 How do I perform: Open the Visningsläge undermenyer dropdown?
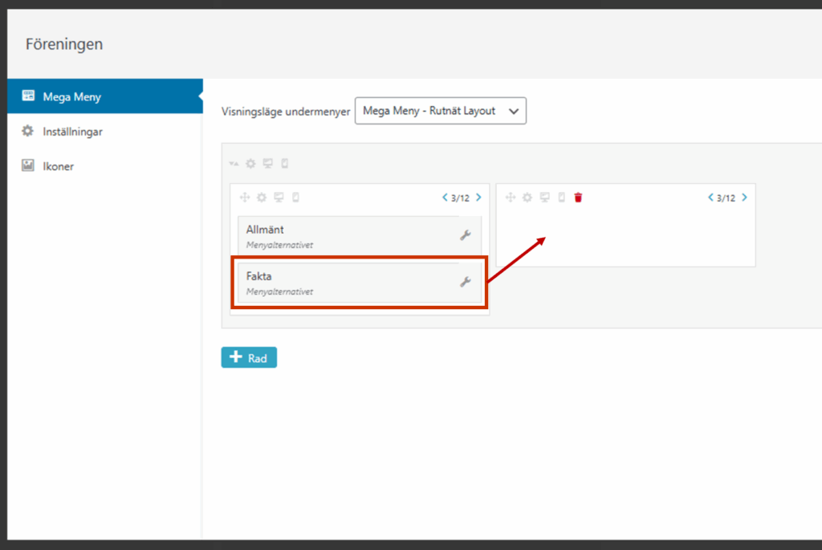coord(440,111)
